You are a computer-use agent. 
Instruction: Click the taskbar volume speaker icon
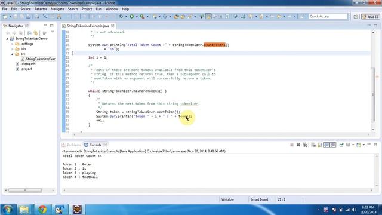point(354,210)
